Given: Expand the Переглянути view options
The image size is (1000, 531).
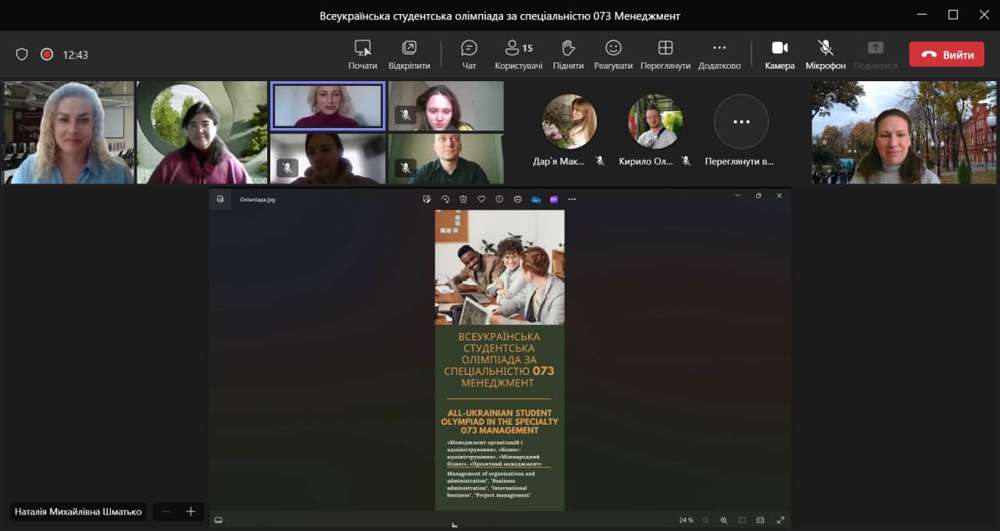Looking at the screenshot, I should point(665,55).
